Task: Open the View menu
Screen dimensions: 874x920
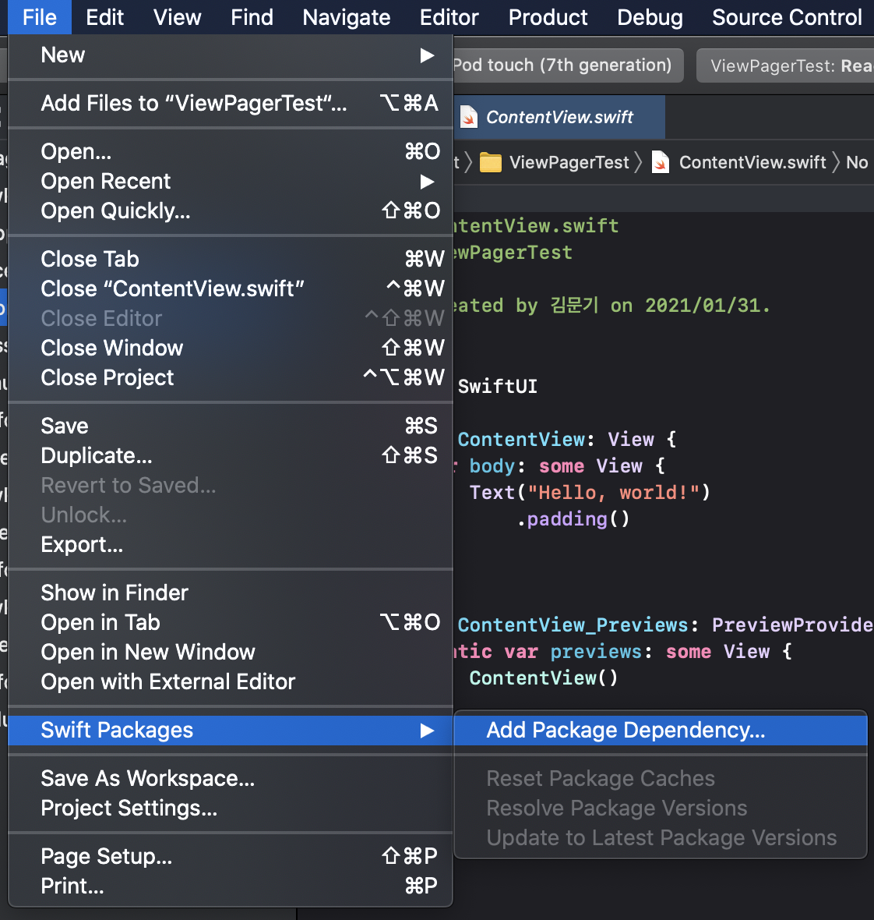Action: [x=177, y=17]
